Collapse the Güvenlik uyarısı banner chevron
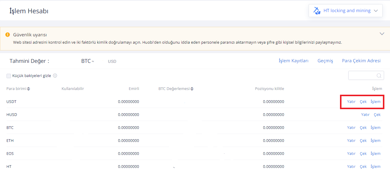This screenshot has width=390, height=172. (x=382, y=34)
